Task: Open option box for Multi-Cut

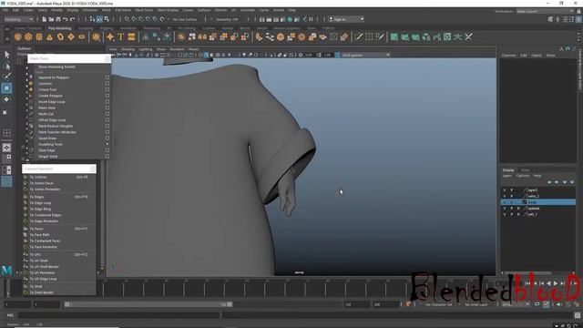Action: click(x=107, y=114)
